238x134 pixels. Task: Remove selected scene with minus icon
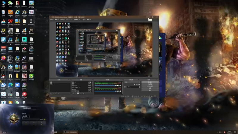(x=54, y=93)
